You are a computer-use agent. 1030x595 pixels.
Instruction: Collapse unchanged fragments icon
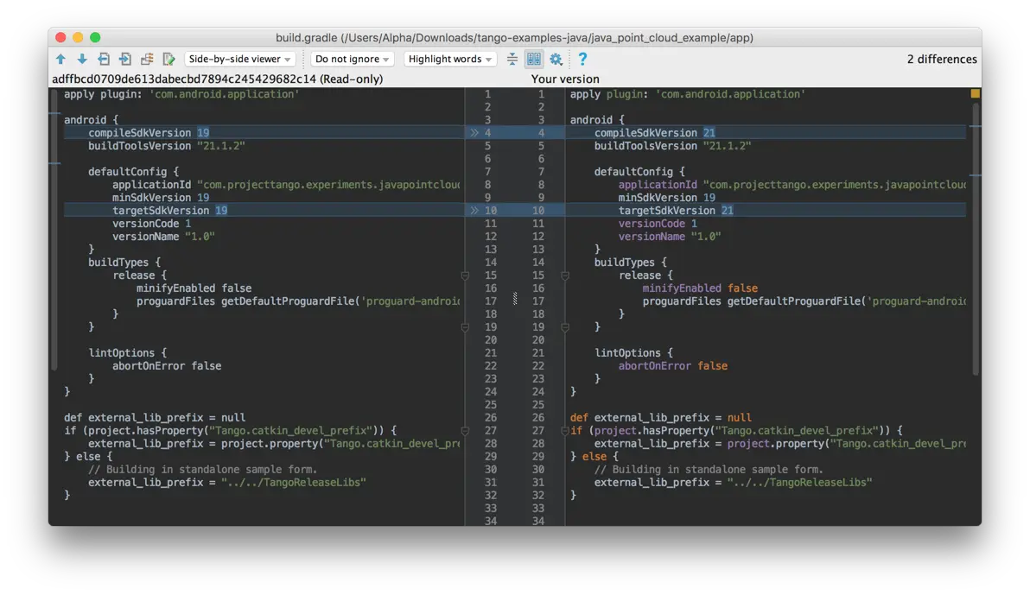512,59
